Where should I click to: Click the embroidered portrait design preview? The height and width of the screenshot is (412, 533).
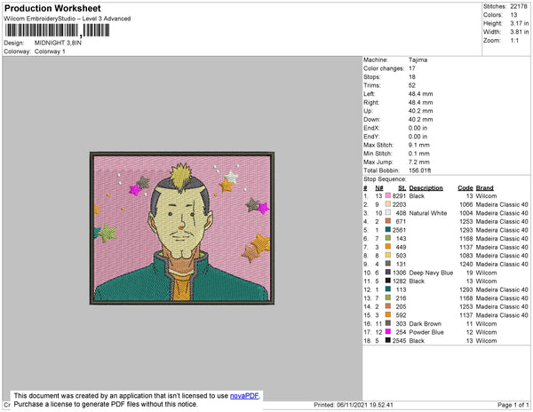point(182,228)
